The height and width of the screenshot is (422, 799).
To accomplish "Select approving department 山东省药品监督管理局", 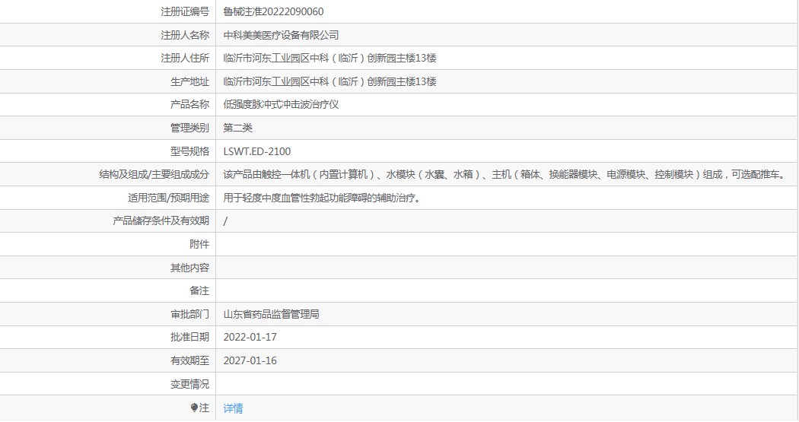I will pyautogui.click(x=272, y=314).
